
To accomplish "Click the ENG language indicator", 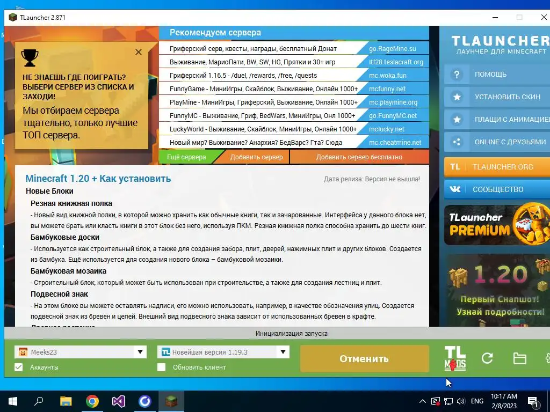I will pos(477,401).
